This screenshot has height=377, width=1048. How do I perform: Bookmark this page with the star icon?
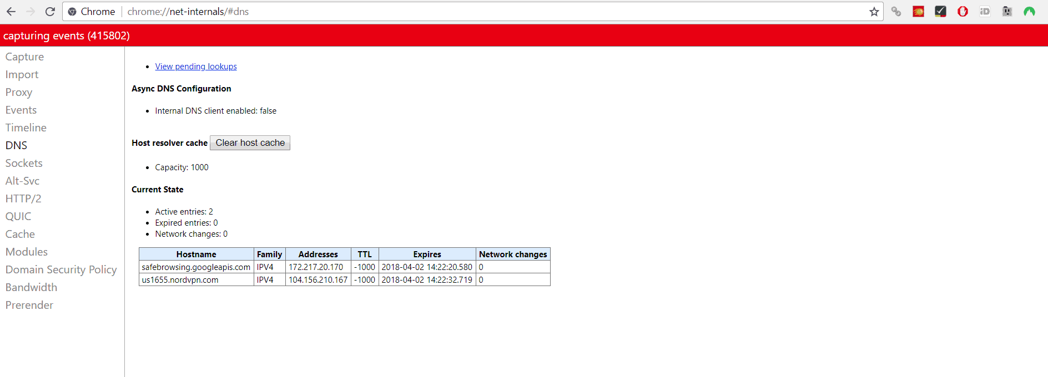(x=874, y=12)
